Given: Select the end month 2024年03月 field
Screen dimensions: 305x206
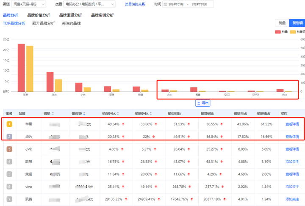Looking at the screenshot, I should coord(199,4).
